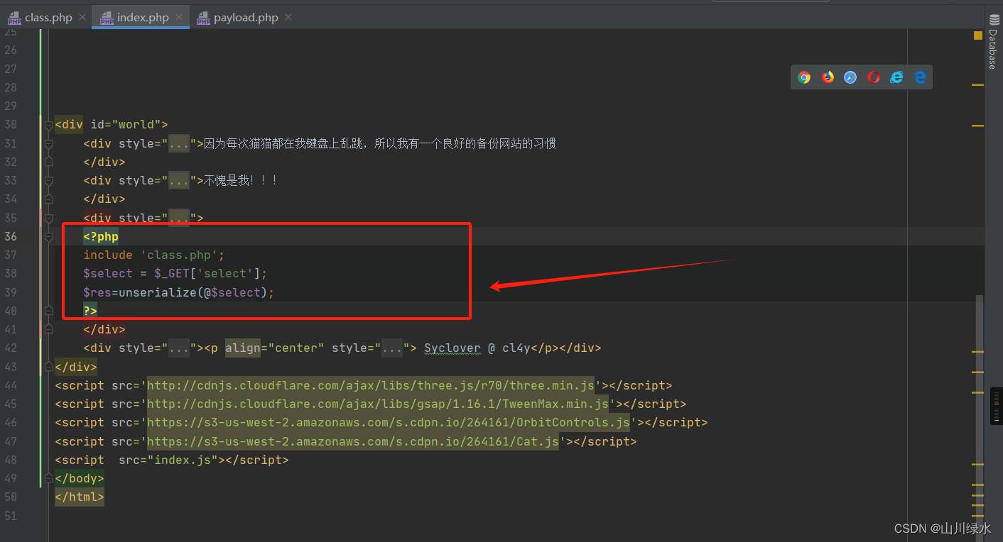Screen dimensions: 1003x542
Task: Open page in Chrome browser
Action: point(804,77)
